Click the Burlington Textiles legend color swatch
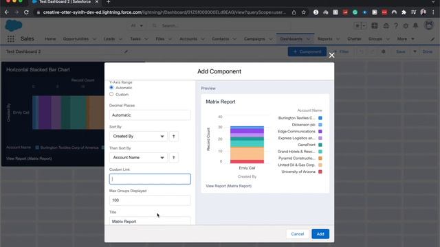Viewport: 440px width, 247px height. tap(320, 118)
